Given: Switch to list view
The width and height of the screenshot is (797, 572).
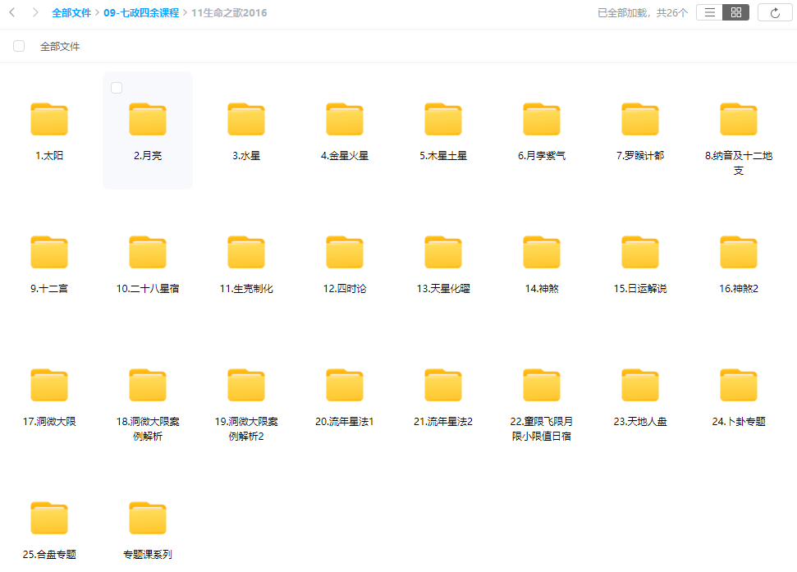Looking at the screenshot, I should coord(709,12).
